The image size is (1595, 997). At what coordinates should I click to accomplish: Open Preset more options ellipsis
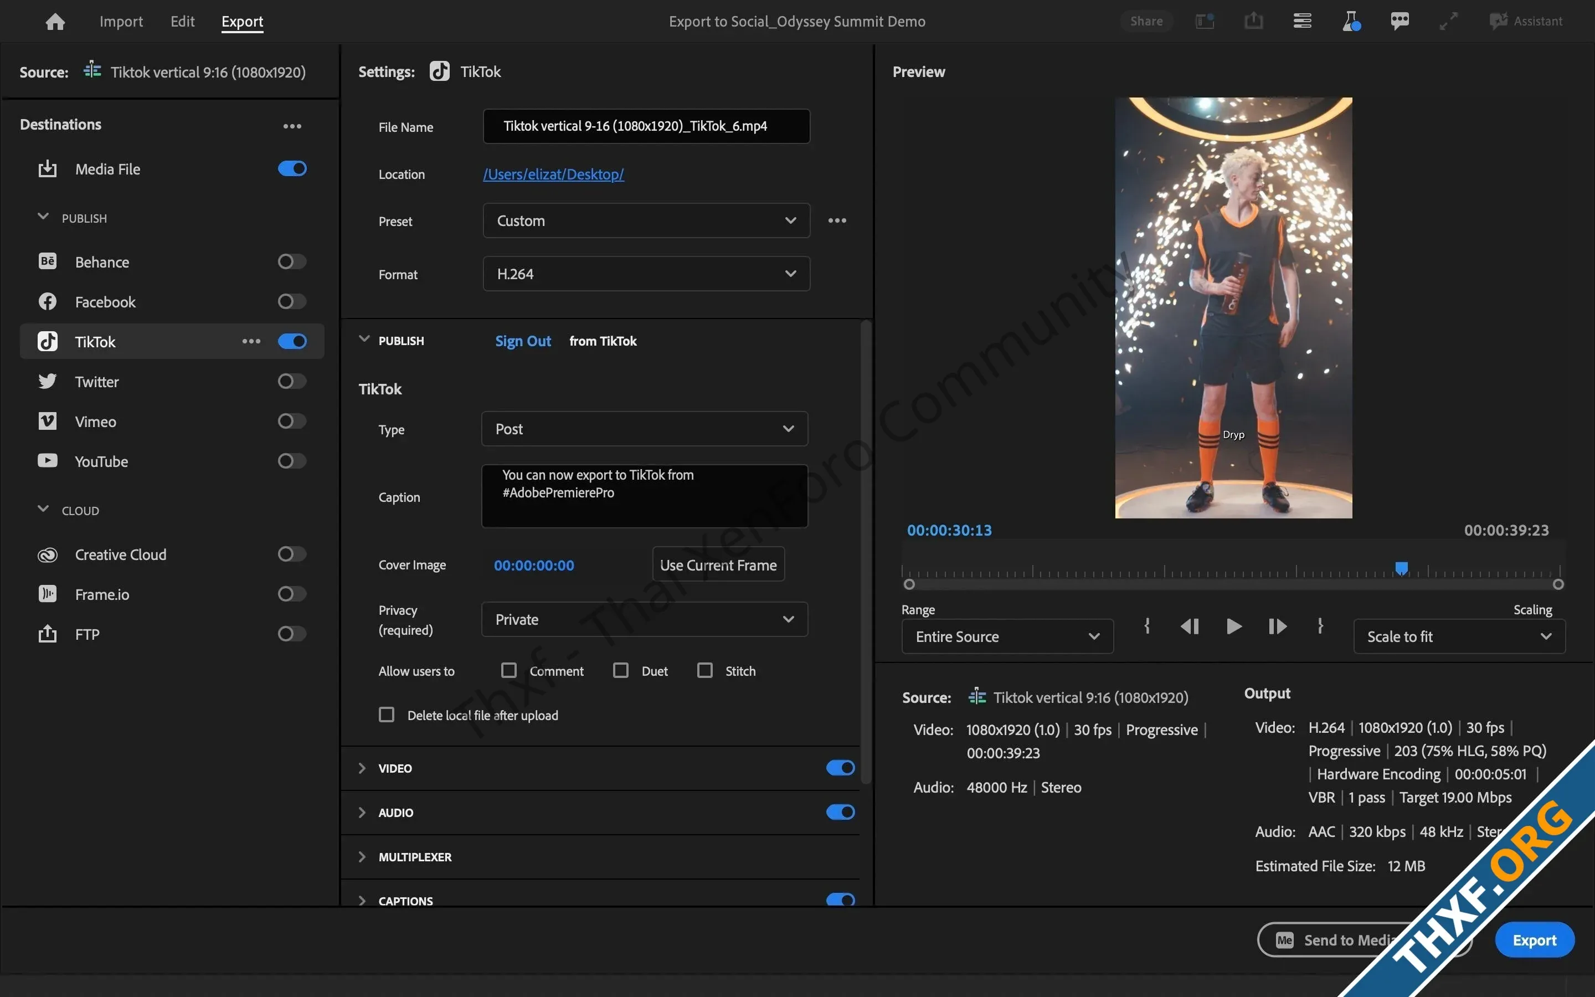837,221
